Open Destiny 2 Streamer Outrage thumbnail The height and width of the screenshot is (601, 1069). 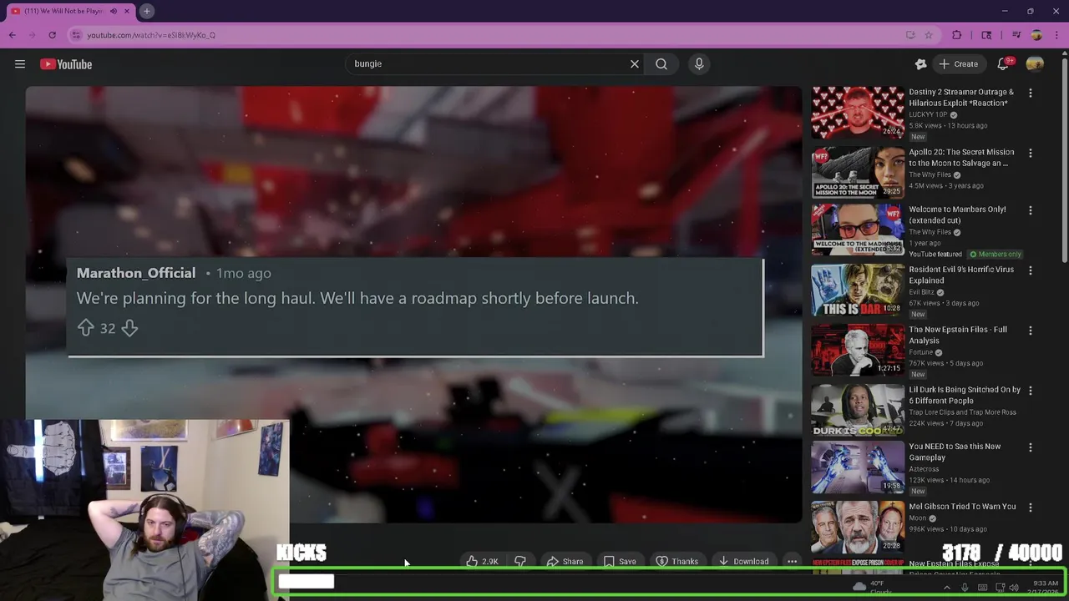(858, 113)
